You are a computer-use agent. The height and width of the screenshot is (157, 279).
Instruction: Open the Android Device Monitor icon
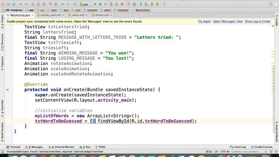(x=157, y=4)
